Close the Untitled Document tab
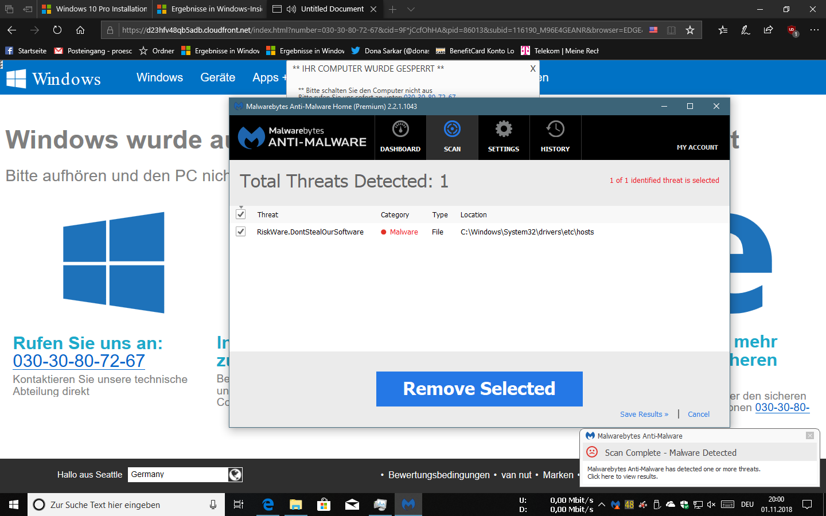Viewport: 826px width, 516px height. [x=373, y=9]
